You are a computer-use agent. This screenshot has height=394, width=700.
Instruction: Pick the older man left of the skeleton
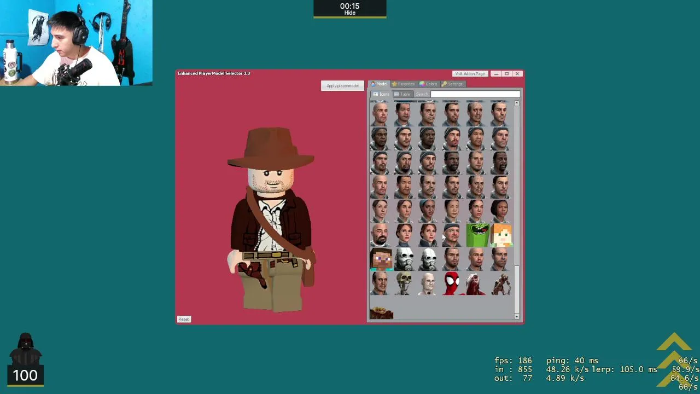[x=381, y=283]
